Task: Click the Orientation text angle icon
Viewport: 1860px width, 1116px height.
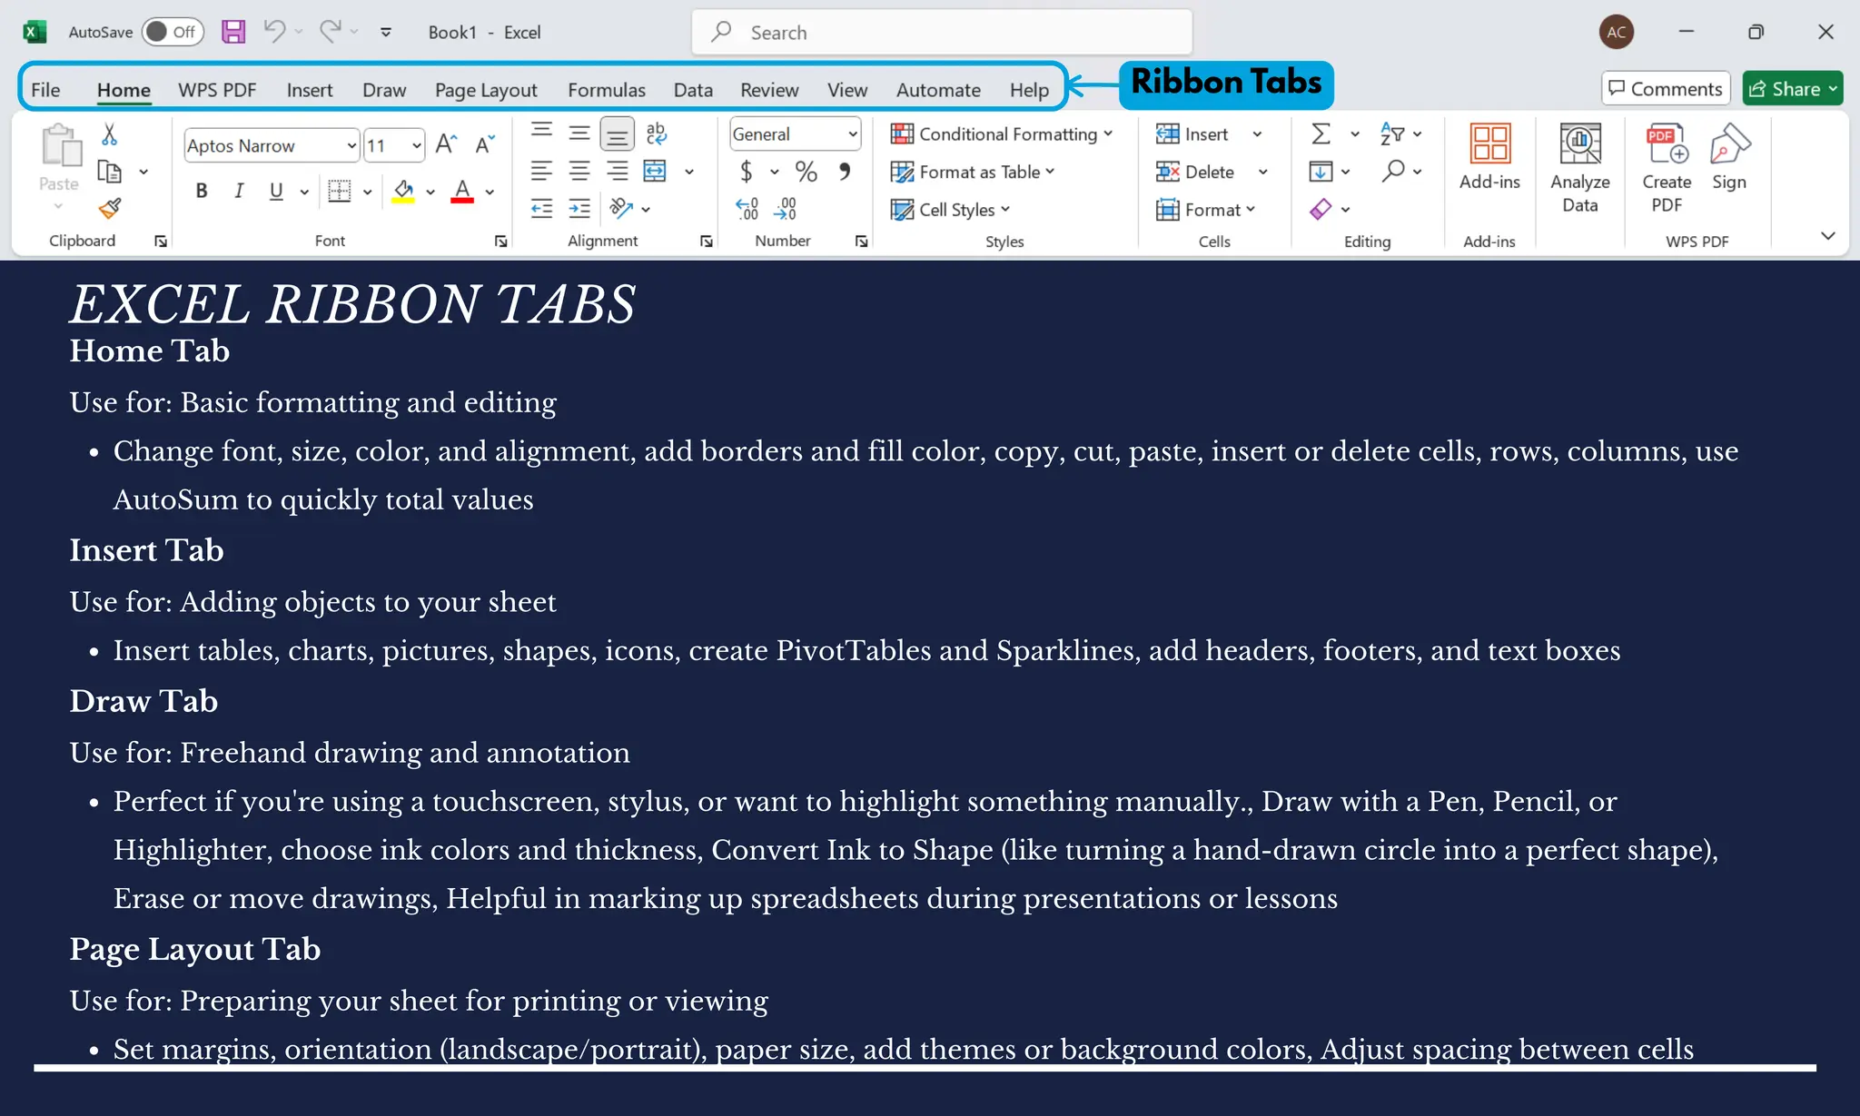Action: pyautogui.click(x=621, y=209)
